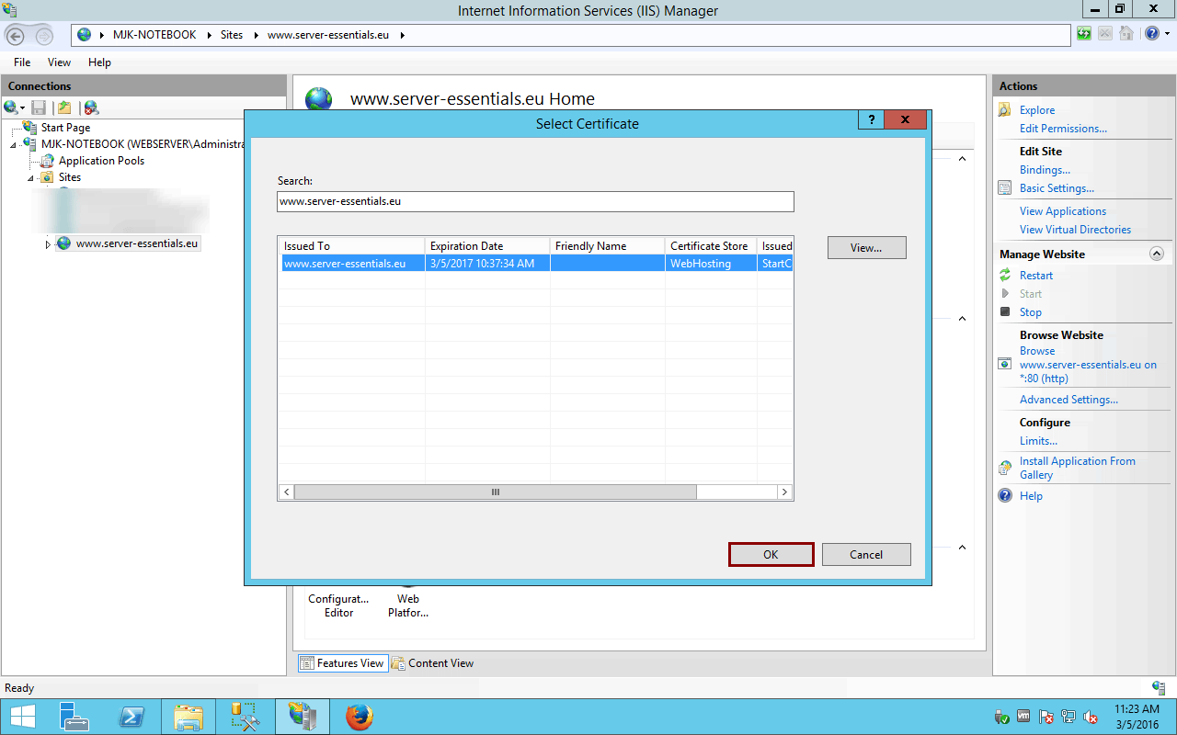
Task: Expand the www.server-essentials.eu tree node
Action: coord(48,244)
